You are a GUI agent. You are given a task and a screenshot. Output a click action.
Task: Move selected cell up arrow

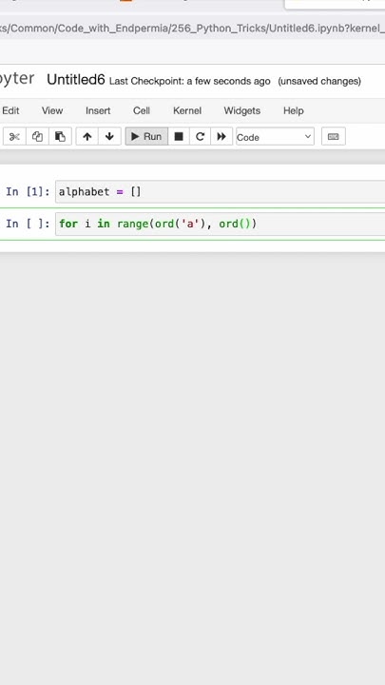(x=87, y=137)
